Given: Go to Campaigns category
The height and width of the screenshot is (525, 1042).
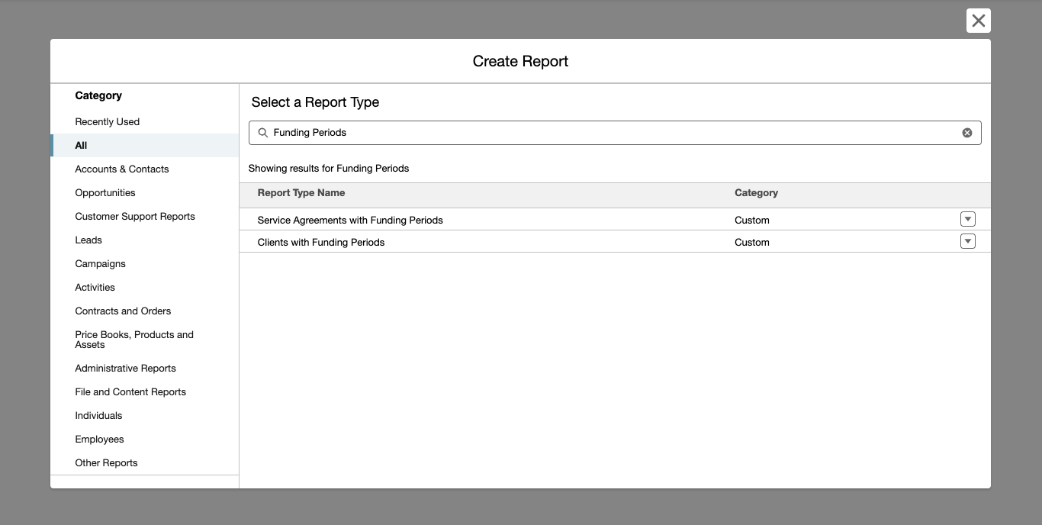Looking at the screenshot, I should click(x=100, y=264).
